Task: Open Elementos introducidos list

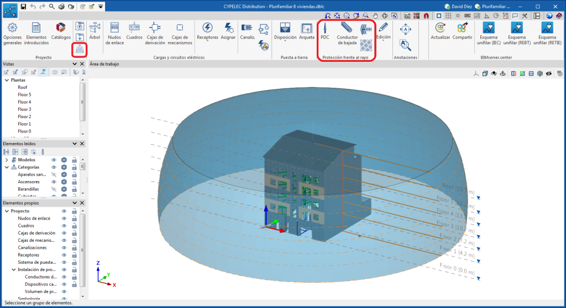Action: (36, 34)
